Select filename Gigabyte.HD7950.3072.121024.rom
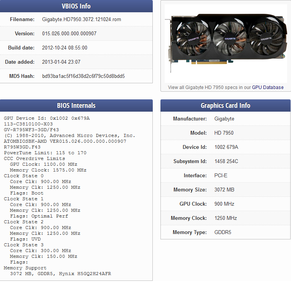The width and height of the screenshot is (291, 282). [82, 19]
